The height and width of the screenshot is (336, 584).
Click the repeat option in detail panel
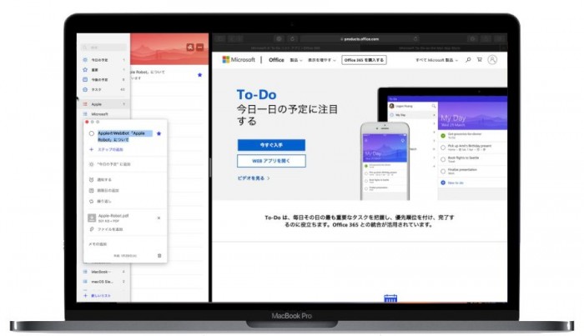(100, 201)
